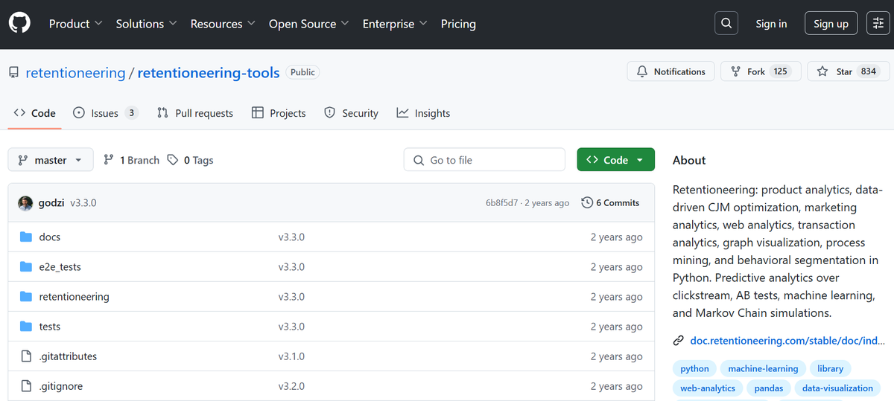Click the .gitattributes file icon
The image size is (894, 401).
coord(26,356)
